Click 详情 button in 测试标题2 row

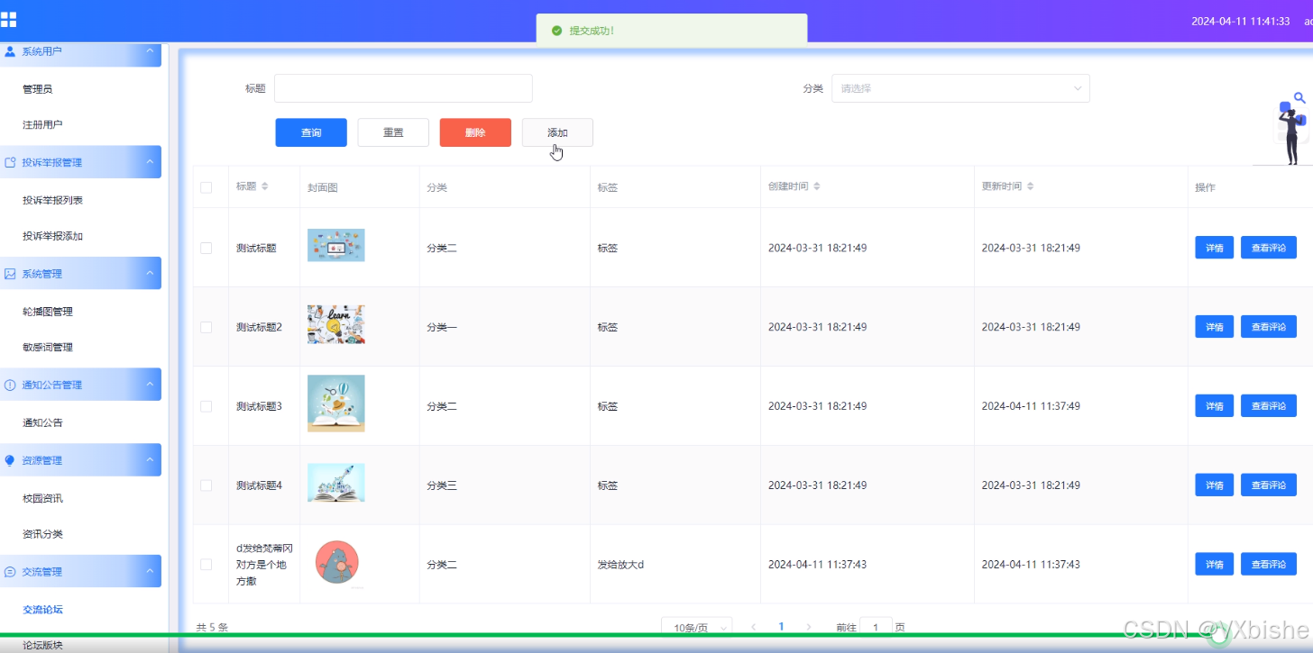point(1215,327)
